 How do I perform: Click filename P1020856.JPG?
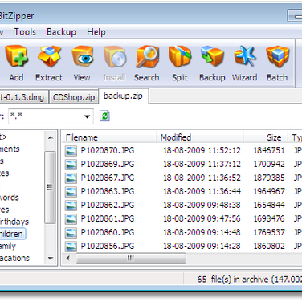tap(108, 246)
